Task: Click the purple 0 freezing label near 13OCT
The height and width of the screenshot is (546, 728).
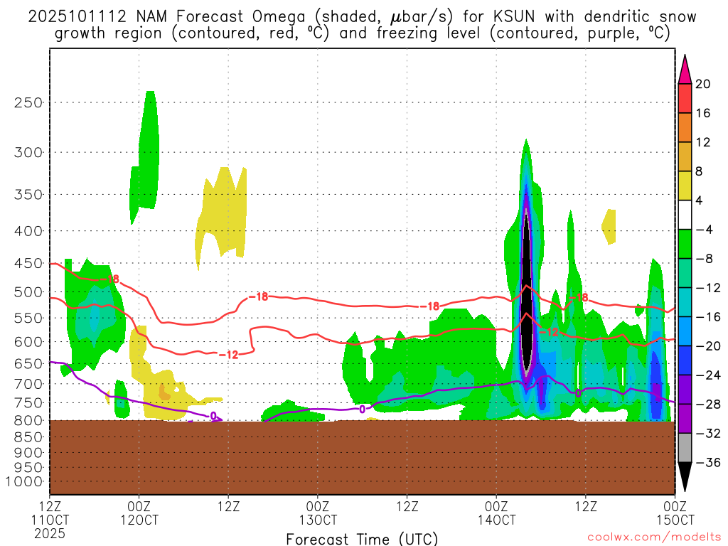Action: click(362, 409)
